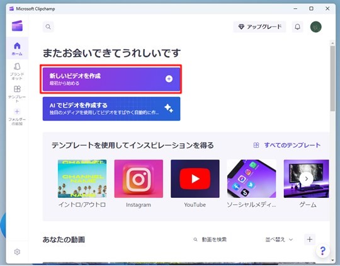340x266 pixels.
Task: Click the scroll down arrow at bottom
Action: point(332,260)
